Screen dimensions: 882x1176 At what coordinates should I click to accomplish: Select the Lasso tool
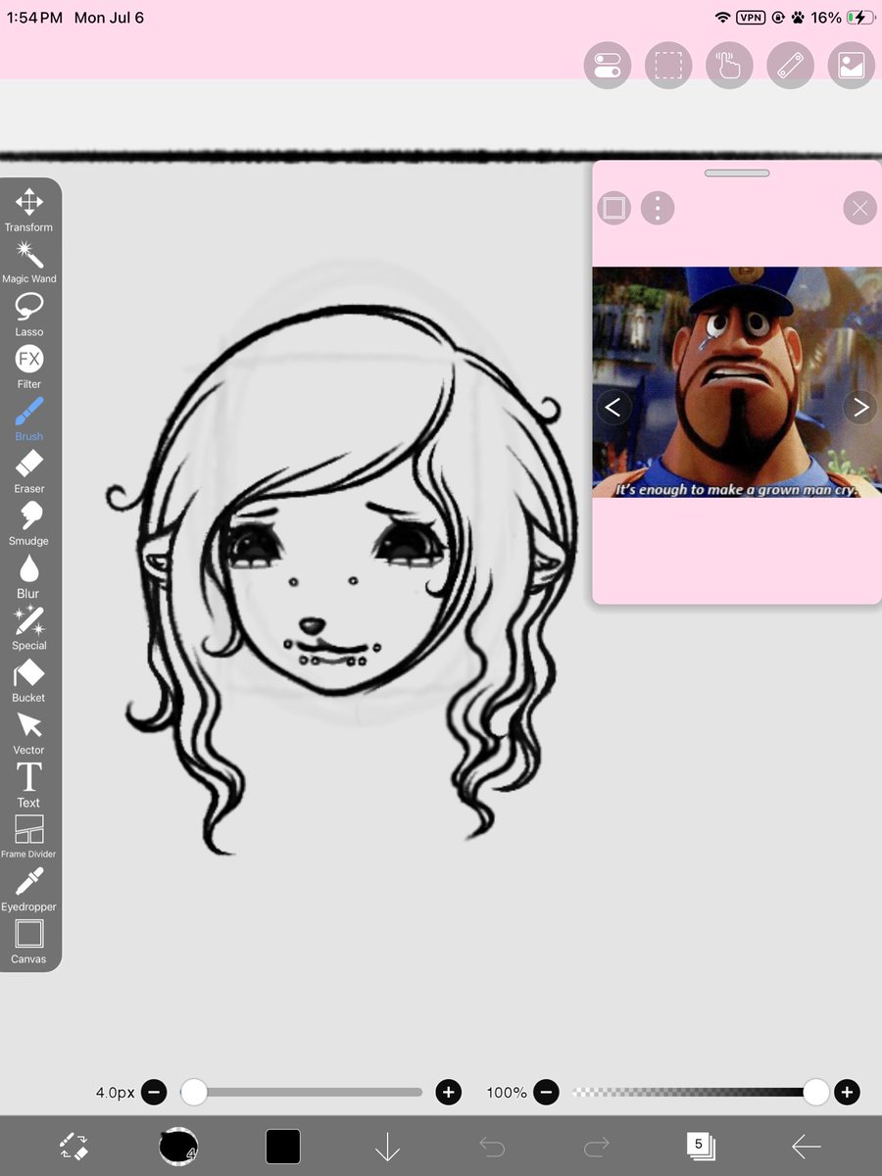tap(28, 315)
